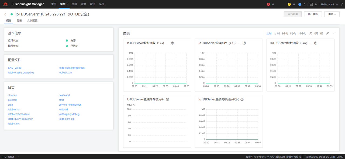Open the task list icon in header

tap(311, 4)
